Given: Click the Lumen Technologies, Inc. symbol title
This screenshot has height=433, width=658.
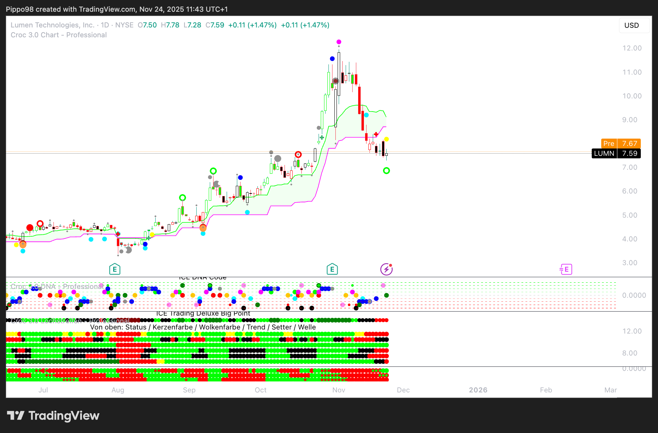Looking at the screenshot, I should click(x=52, y=25).
